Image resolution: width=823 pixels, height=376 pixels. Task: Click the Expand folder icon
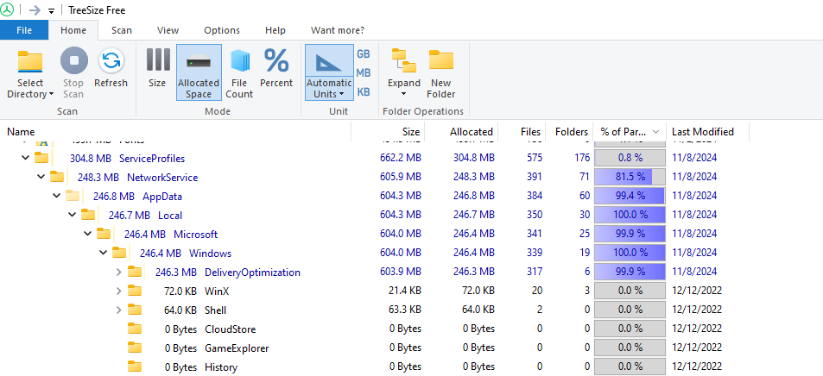(403, 60)
